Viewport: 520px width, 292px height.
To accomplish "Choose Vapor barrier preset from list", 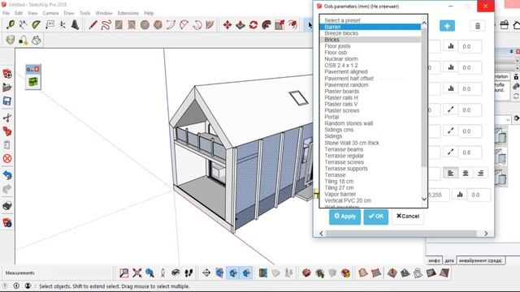I will click(370, 194).
